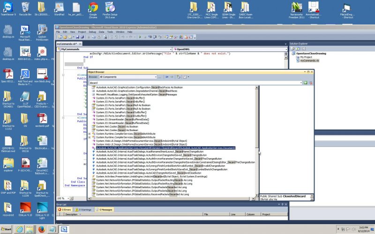Open Google Chrome desktop shortcut
375x234 pixels.
[93, 9]
